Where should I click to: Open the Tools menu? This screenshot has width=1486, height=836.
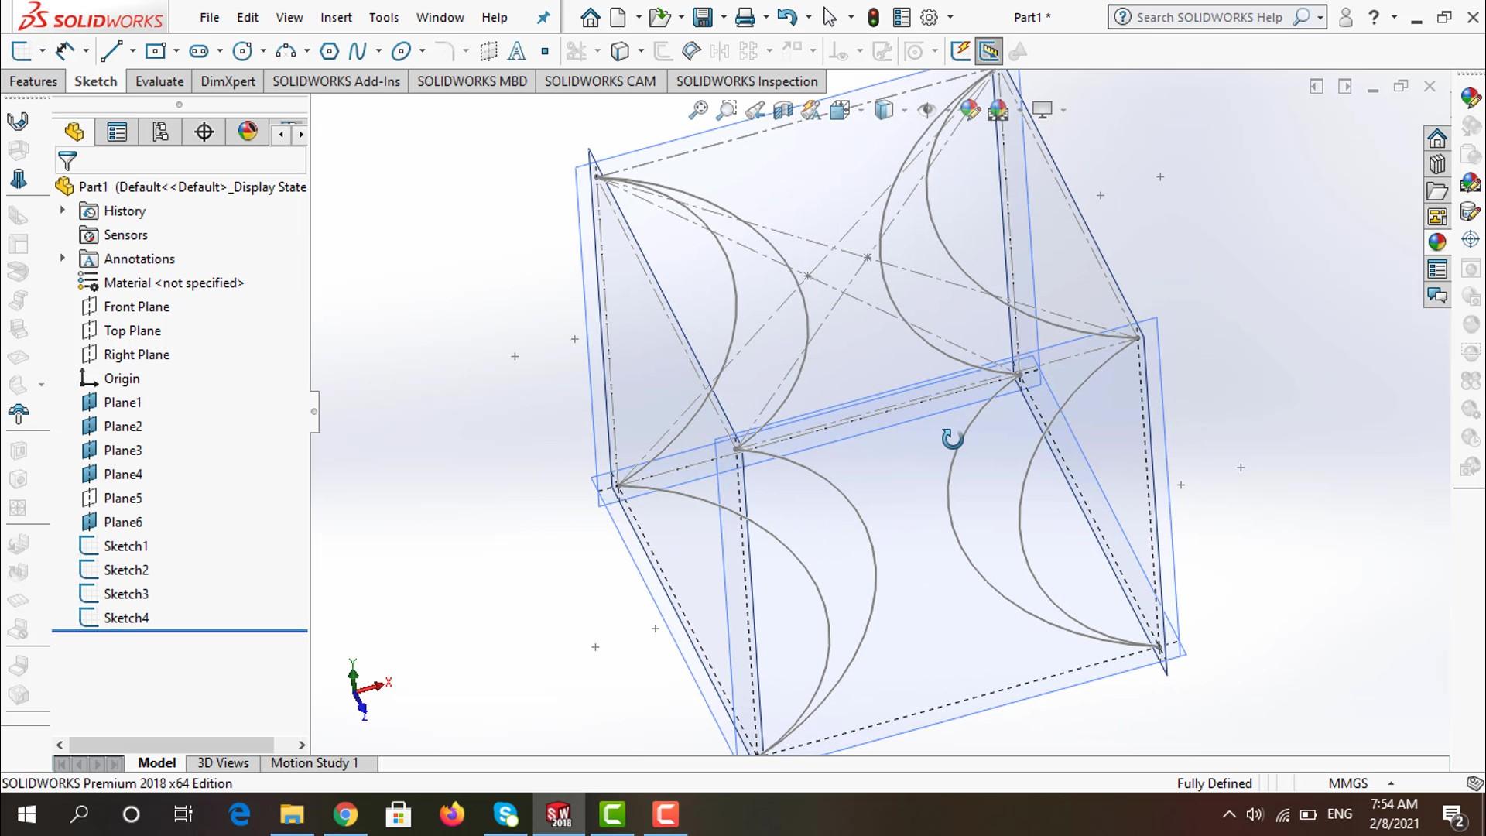384,17
